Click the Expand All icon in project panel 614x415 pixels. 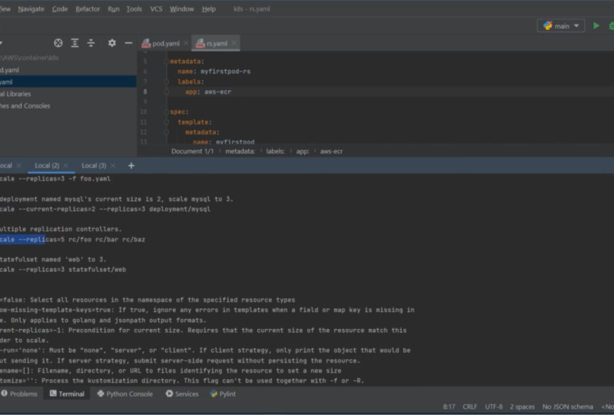coord(75,43)
